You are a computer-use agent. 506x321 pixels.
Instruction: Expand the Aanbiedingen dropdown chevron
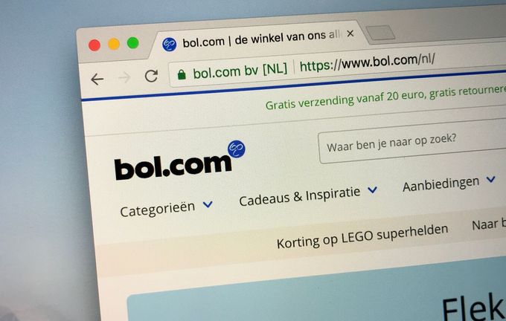[491, 179]
